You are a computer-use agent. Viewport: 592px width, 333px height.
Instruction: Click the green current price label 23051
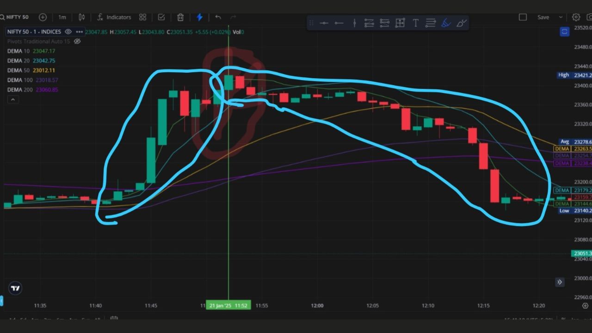coord(582,253)
